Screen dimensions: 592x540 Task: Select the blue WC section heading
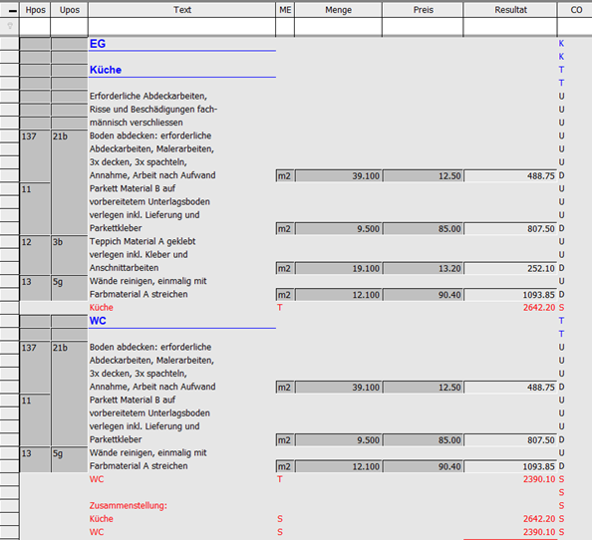click(x=98, y=321)
